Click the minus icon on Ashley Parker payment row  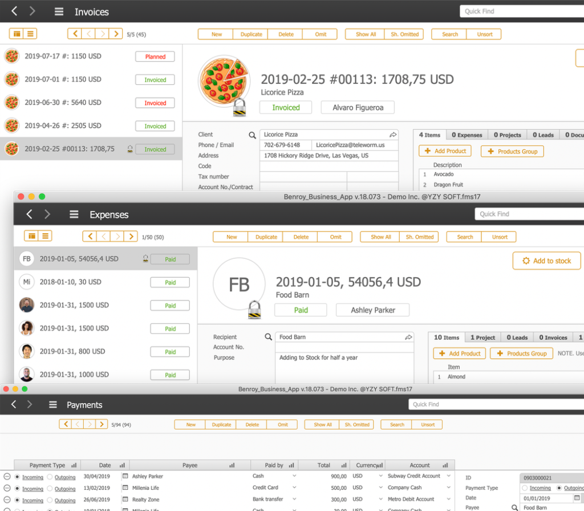point(7,476)
